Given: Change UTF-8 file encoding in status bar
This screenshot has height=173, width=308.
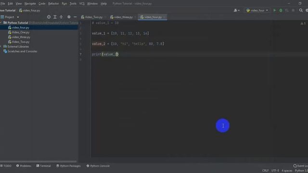Looking at the screenshot, I should tap(275, 171).
